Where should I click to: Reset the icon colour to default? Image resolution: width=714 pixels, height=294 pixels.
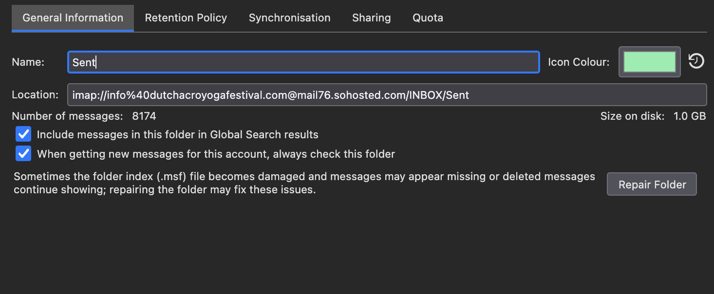click(696, 61)
